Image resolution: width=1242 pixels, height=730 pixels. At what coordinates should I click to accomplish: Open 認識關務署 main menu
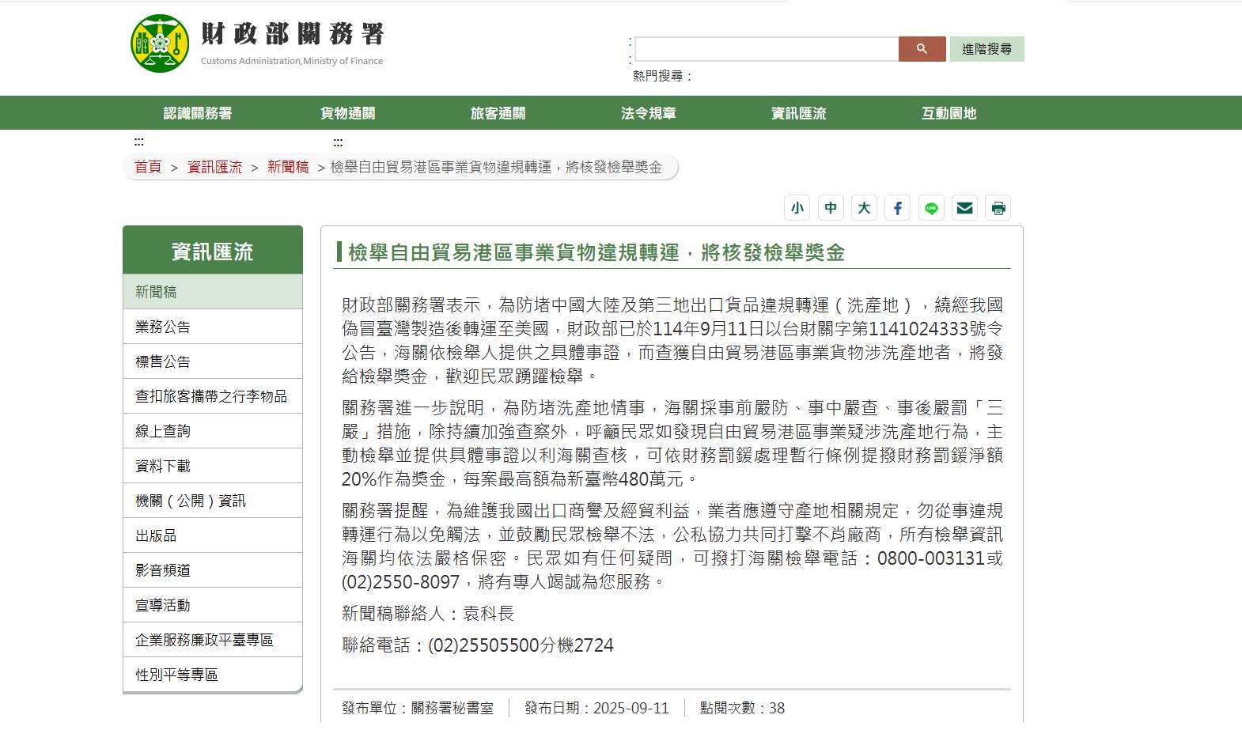(x=198, y=113)
